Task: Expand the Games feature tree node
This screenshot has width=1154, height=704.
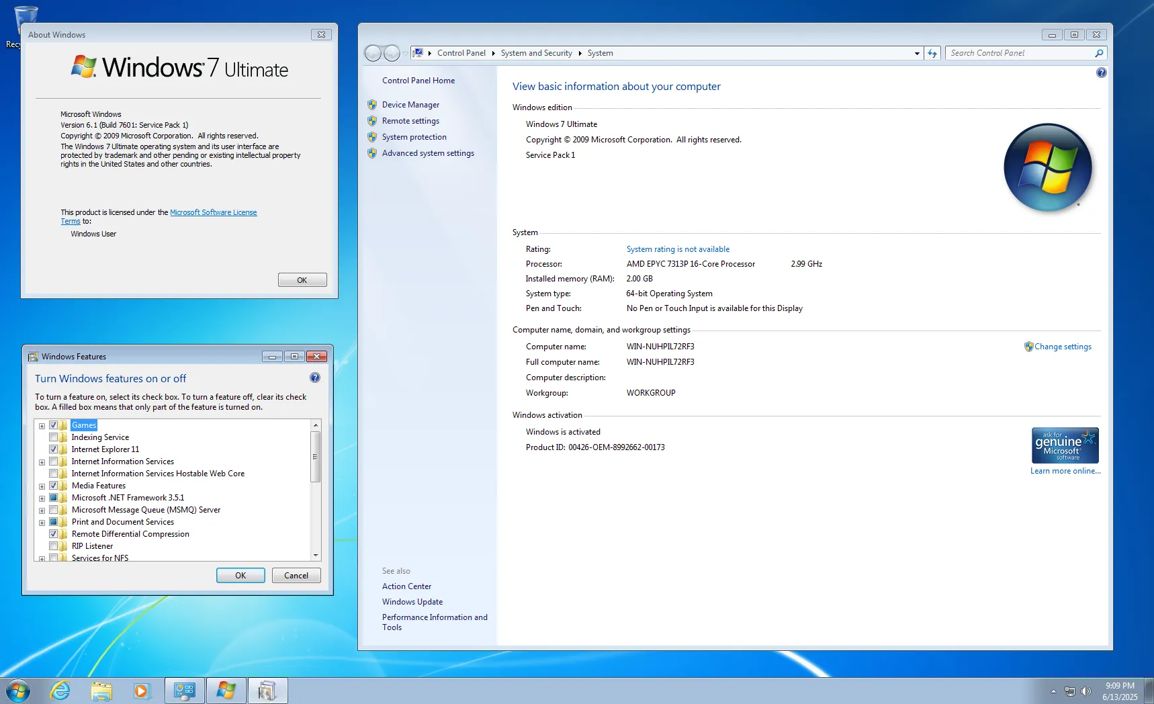Action: [x=42, y=426]
